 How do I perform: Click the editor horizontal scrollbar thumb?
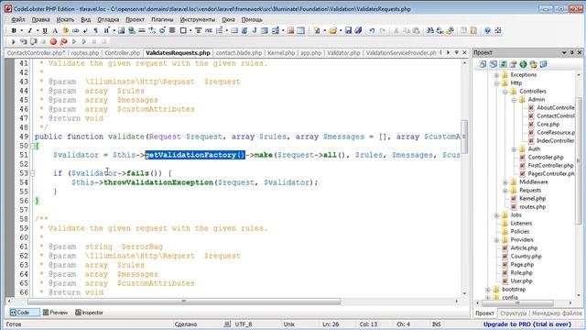184,302
